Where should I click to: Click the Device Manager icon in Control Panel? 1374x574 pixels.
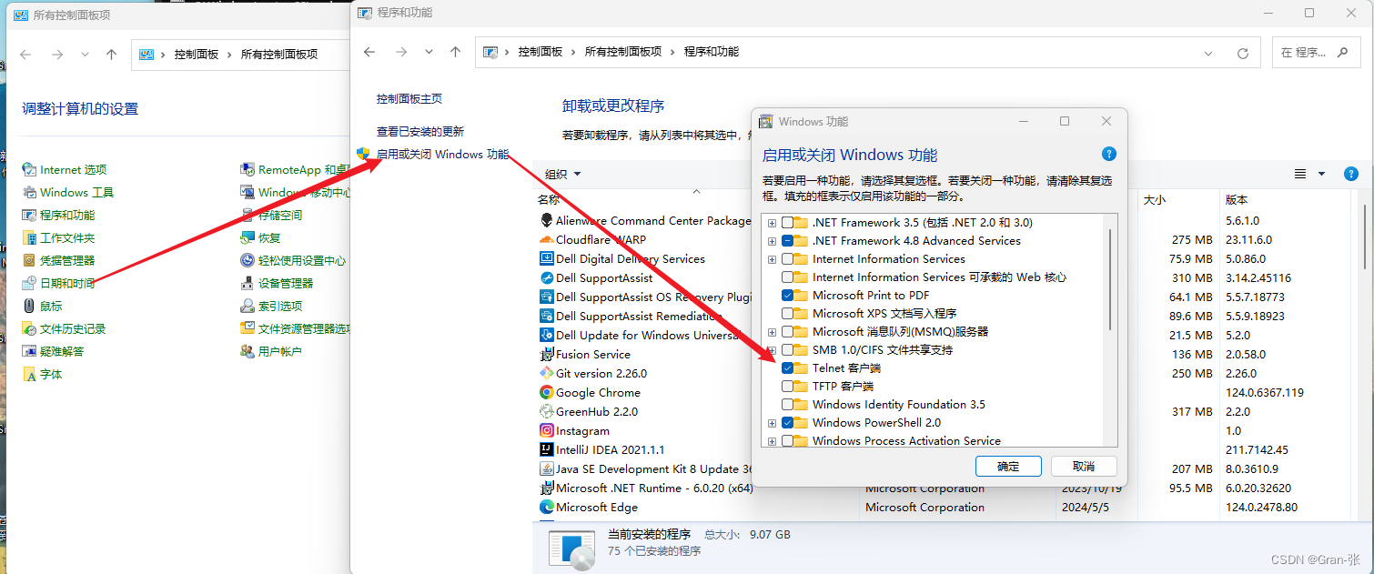(248, 283)
